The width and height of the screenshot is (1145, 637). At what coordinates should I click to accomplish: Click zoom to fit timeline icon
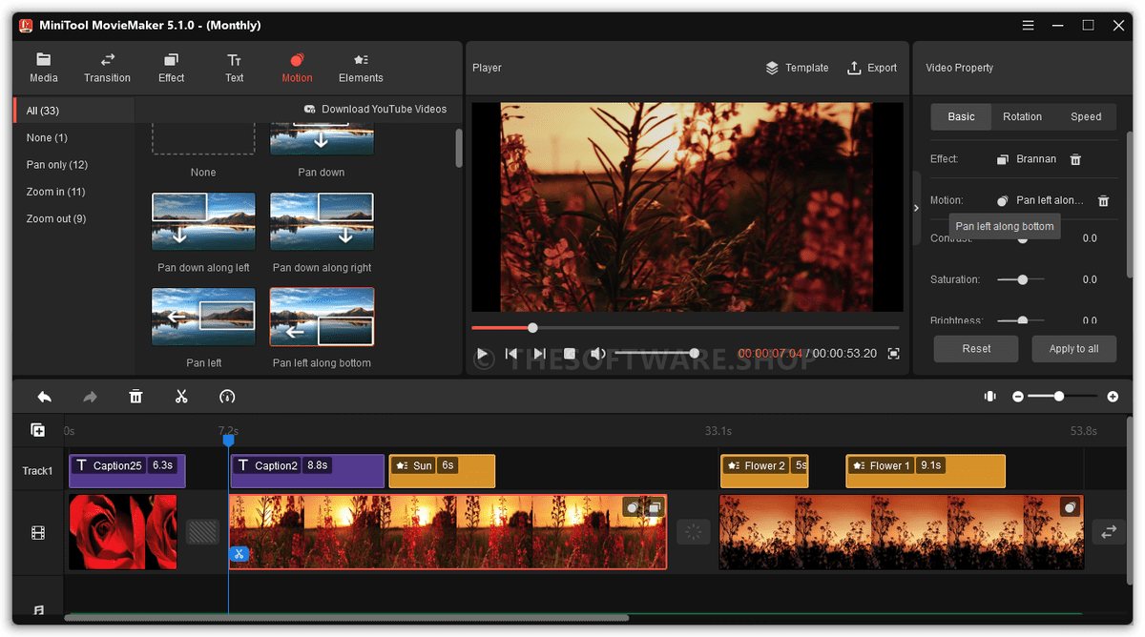point(990,397)
